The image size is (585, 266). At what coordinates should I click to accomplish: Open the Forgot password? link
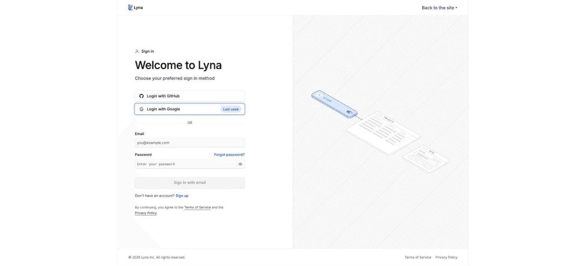[229, 155]
